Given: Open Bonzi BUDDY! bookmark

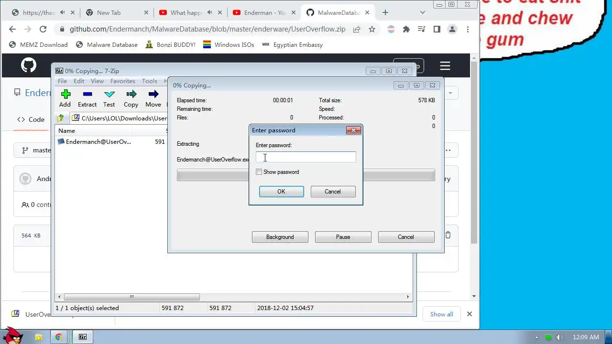Looking at the screenshot, I should pos(170,44).
